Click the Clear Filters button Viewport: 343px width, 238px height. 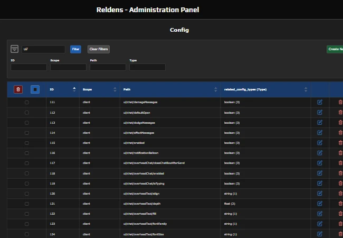coord(99,49)
